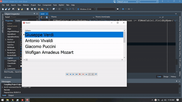Select the Woflgan Amadeus Mozart row
Viewport: 182px width, 102px height.
(74, 52)
